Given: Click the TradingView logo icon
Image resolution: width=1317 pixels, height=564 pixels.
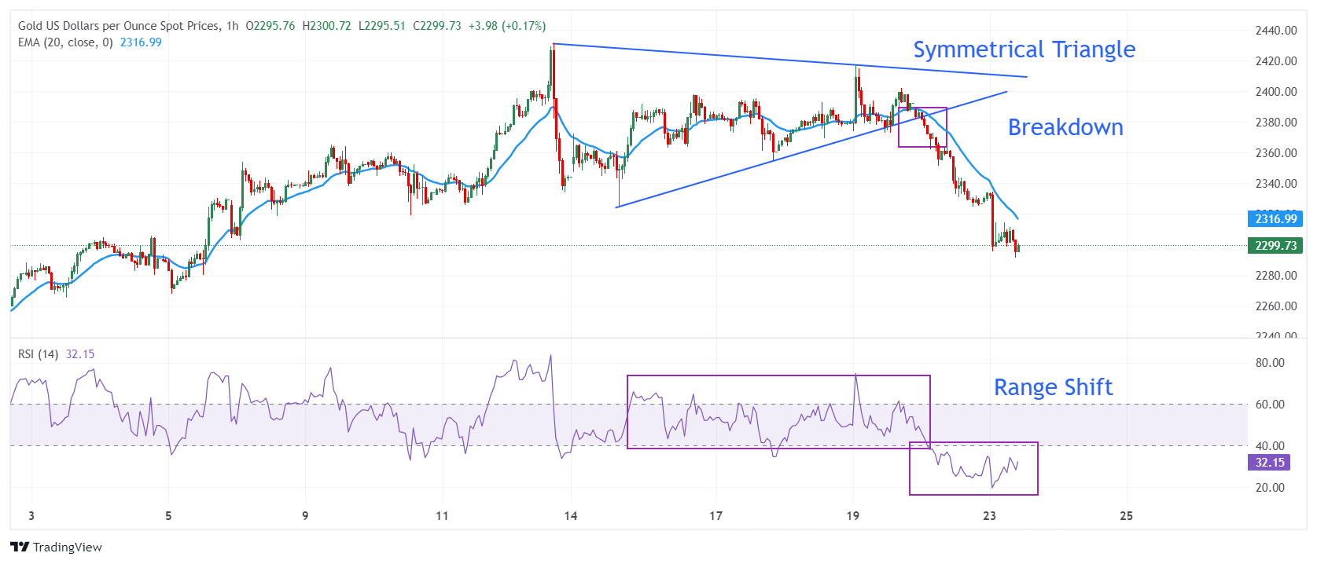Looking at the screenshot, I should 20,547.
